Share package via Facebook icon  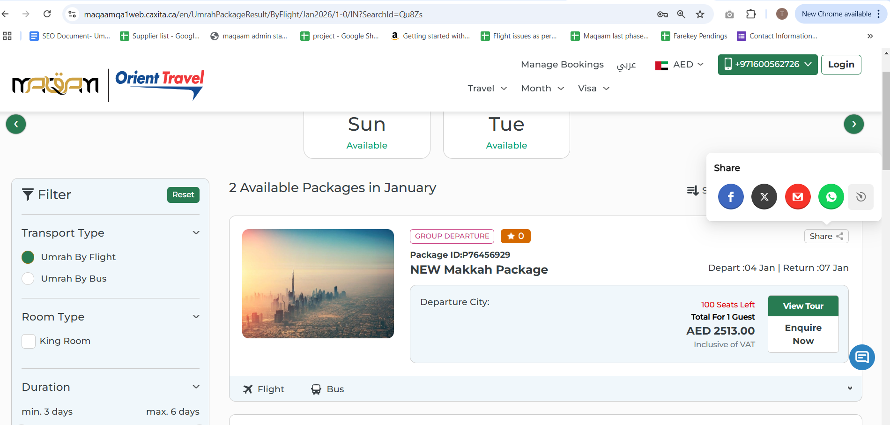point(730,197)
